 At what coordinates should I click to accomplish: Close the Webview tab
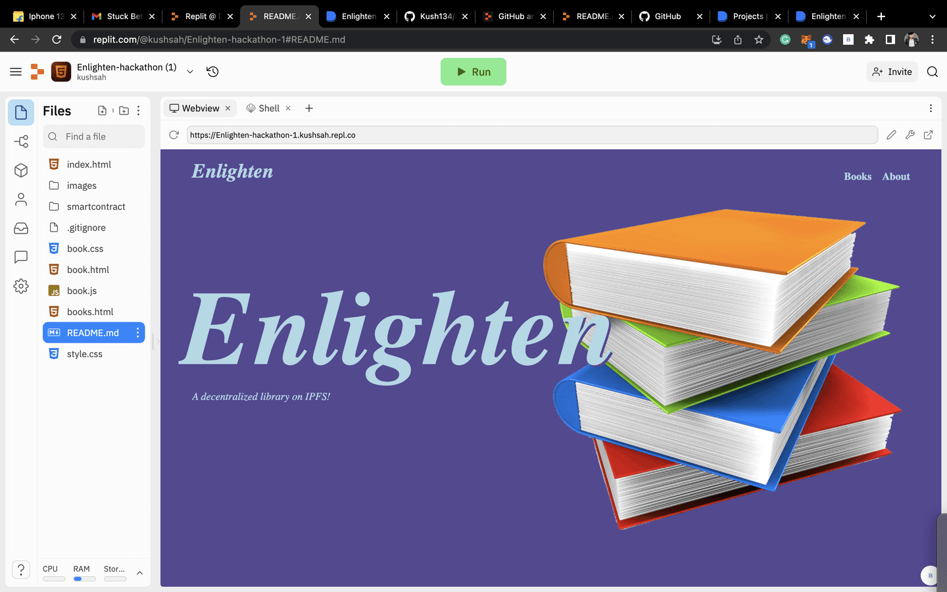click(228, 109)
